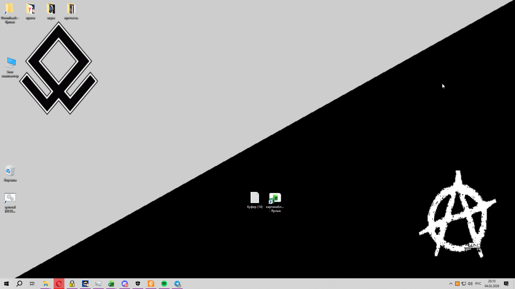Open the notification Action Center

tap(506, 284)
